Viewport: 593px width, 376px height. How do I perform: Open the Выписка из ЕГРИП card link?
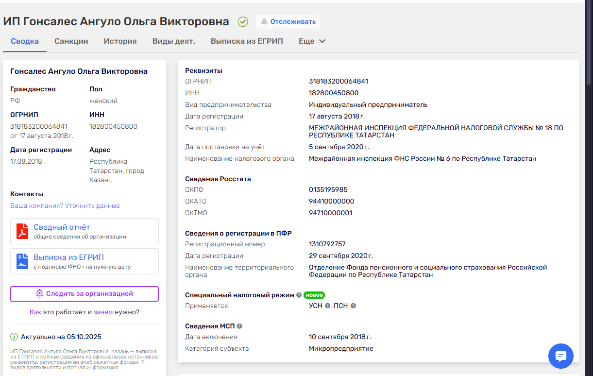(68, 257)
